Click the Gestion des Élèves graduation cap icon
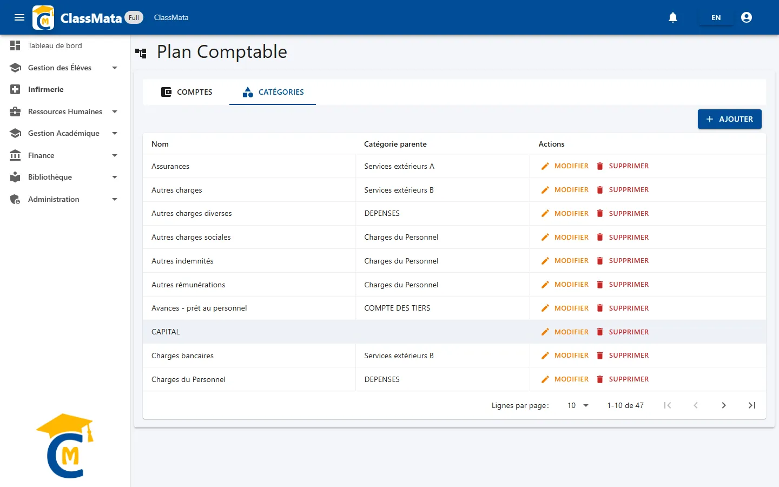 15,68
